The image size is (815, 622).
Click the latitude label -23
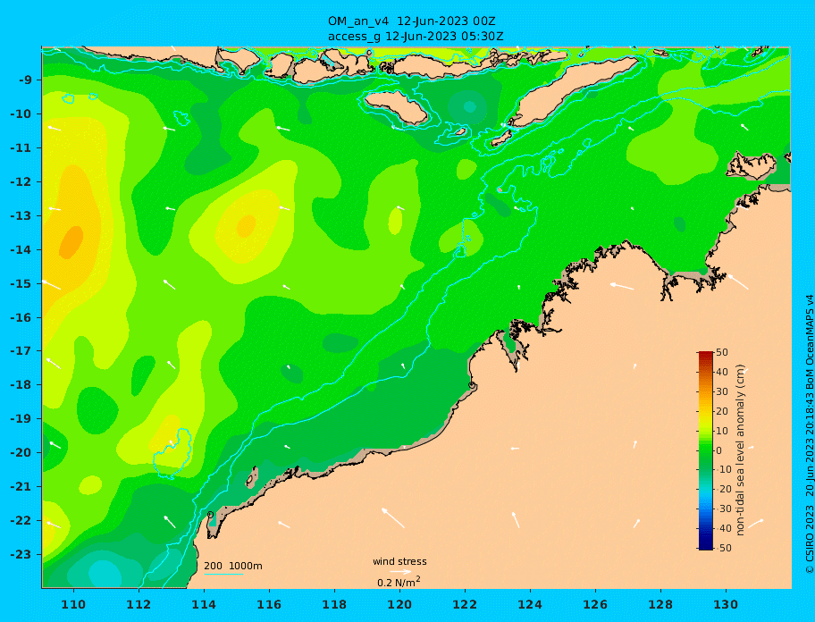coord(21,554)
